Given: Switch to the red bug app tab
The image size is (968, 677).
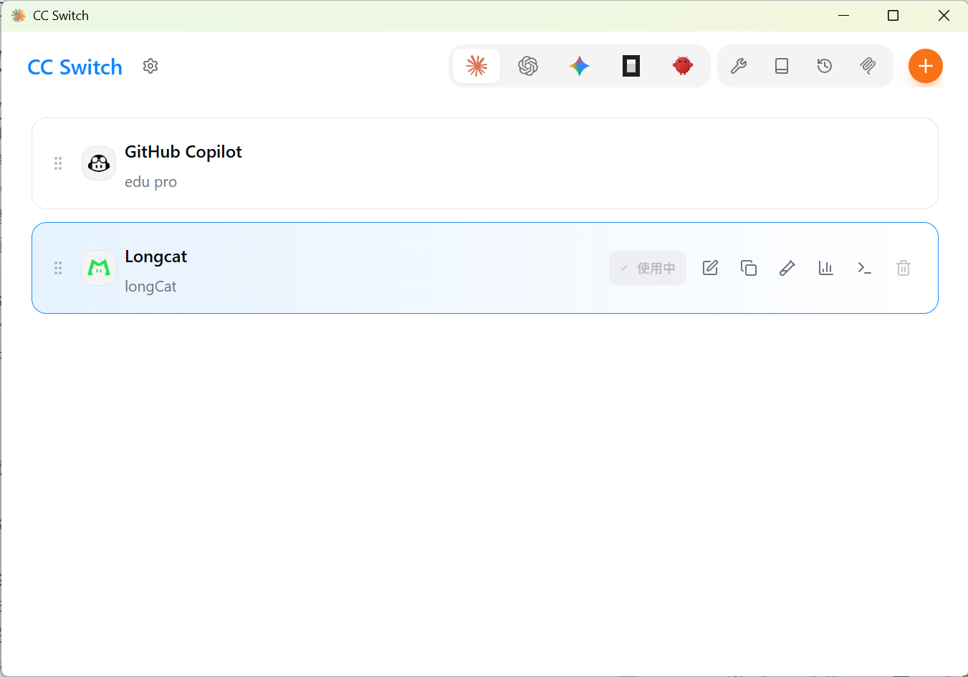Looking at the screenshot, I should [x=683, y=66].
